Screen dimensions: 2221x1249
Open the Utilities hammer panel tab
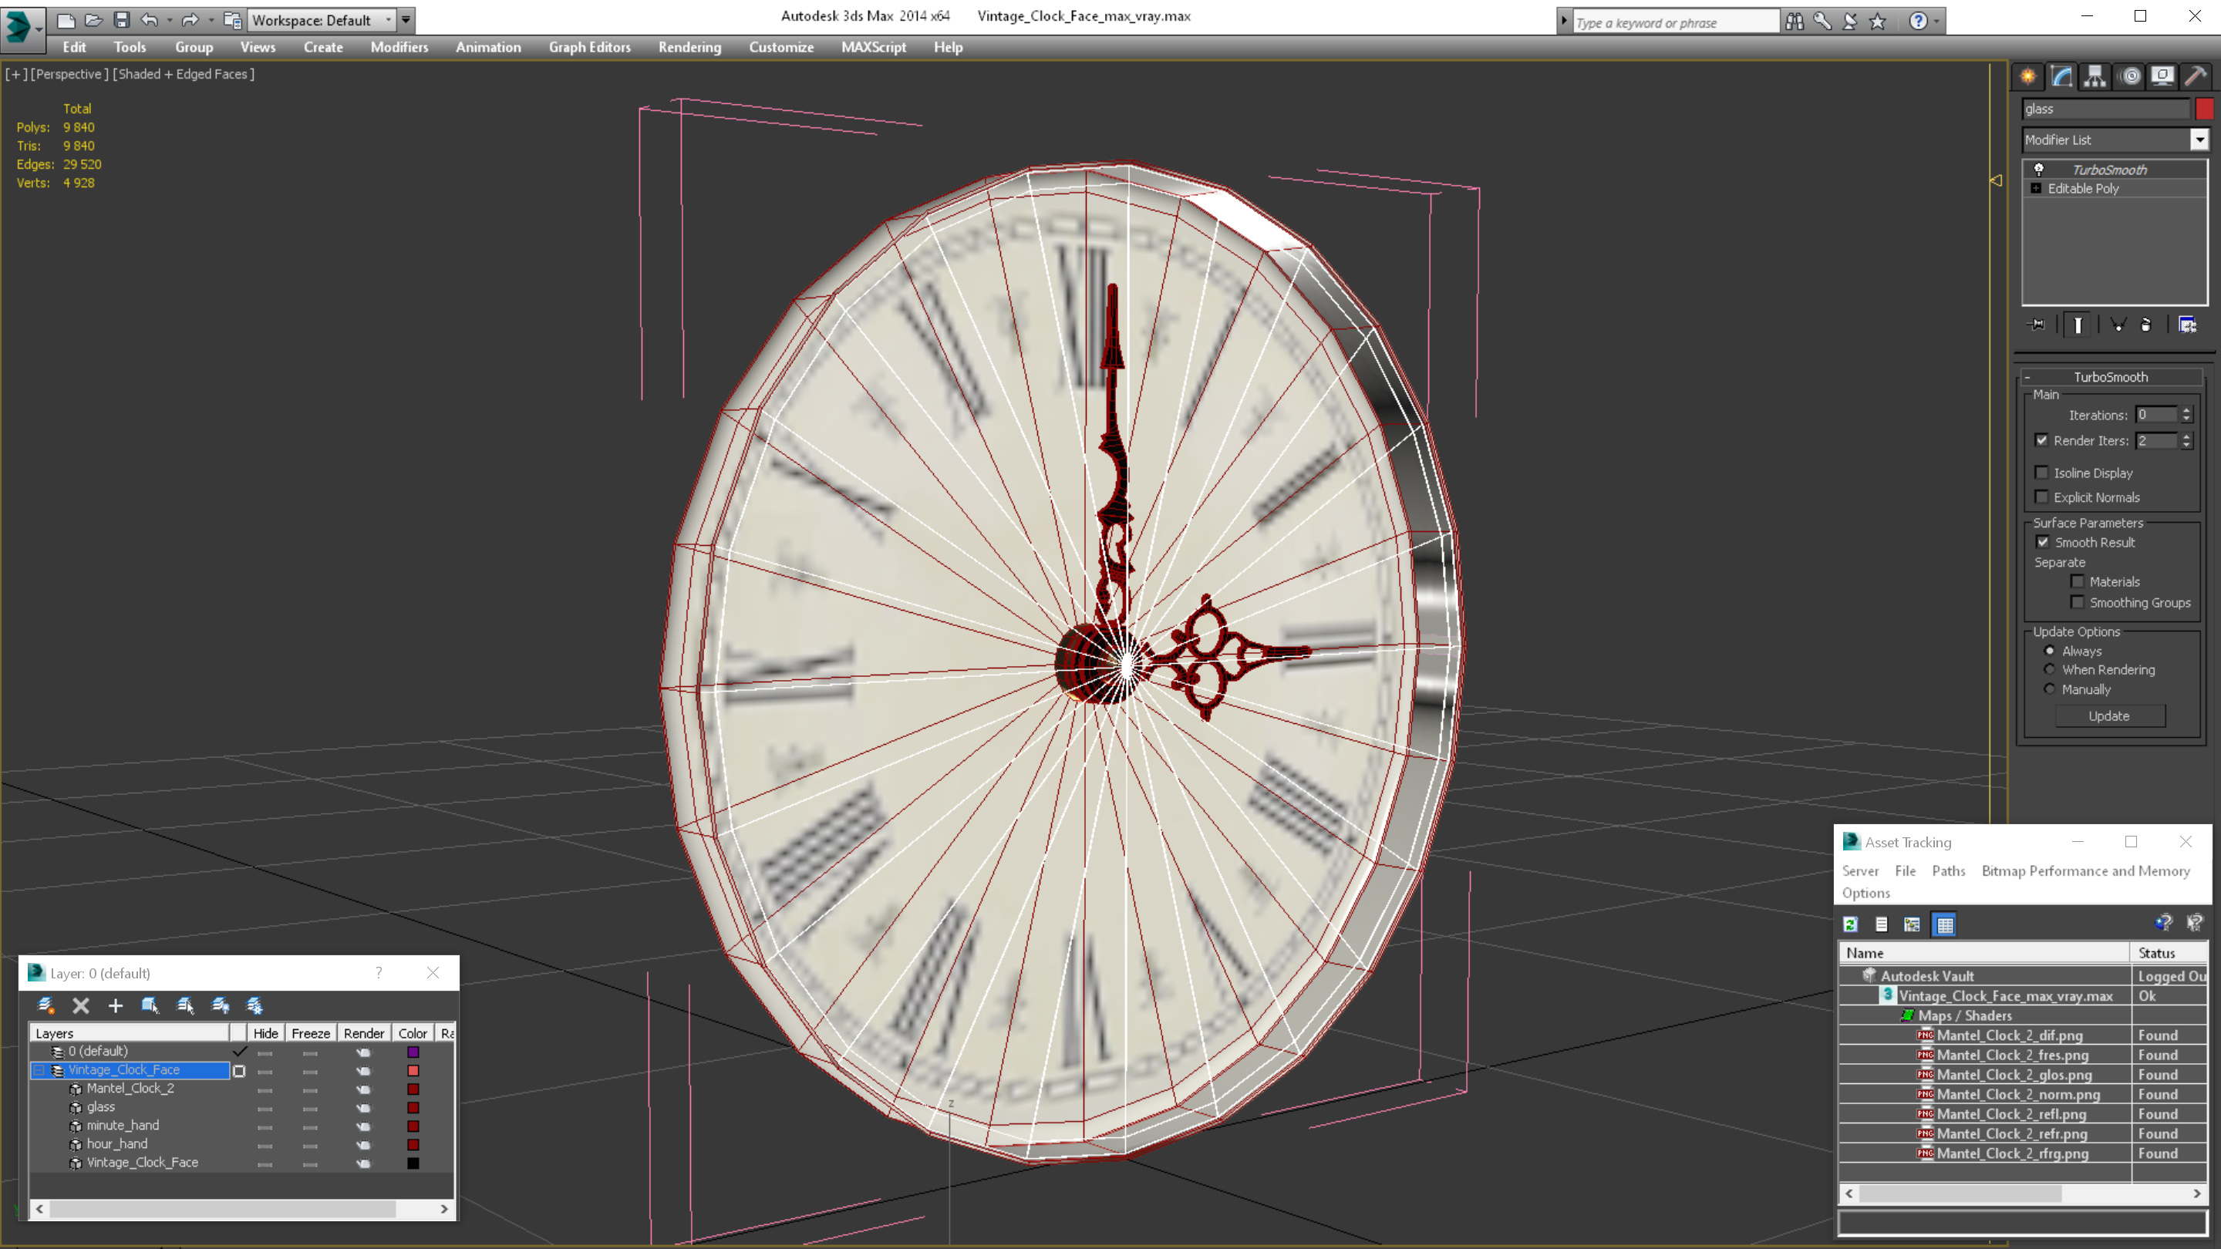(2196, 76)
